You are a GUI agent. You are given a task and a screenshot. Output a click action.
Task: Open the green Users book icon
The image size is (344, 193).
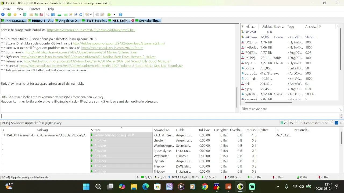pos(25,14)
